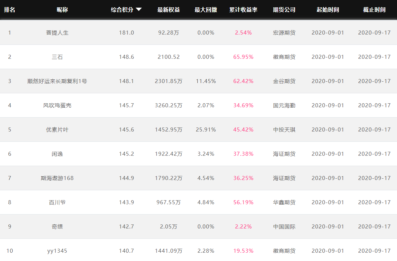Open nickname 百川爷
This screenshot has width=397, height=261.
57,202
